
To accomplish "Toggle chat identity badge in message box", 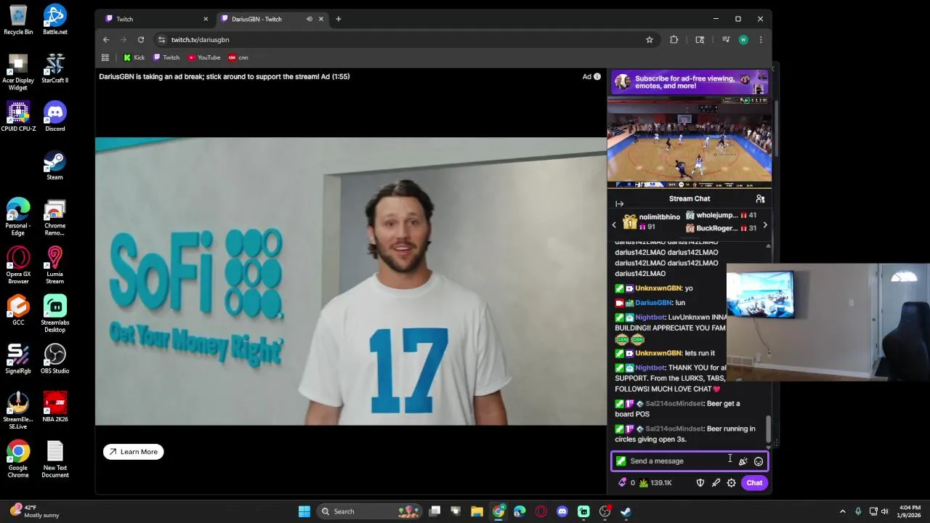I will click(621, 461).
